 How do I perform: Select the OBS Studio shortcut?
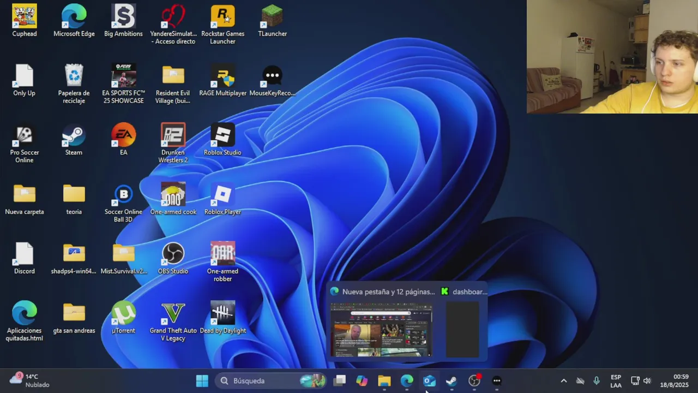[173, 259]
